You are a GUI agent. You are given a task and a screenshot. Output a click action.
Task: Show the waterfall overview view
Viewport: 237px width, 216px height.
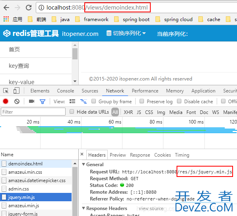84,101
